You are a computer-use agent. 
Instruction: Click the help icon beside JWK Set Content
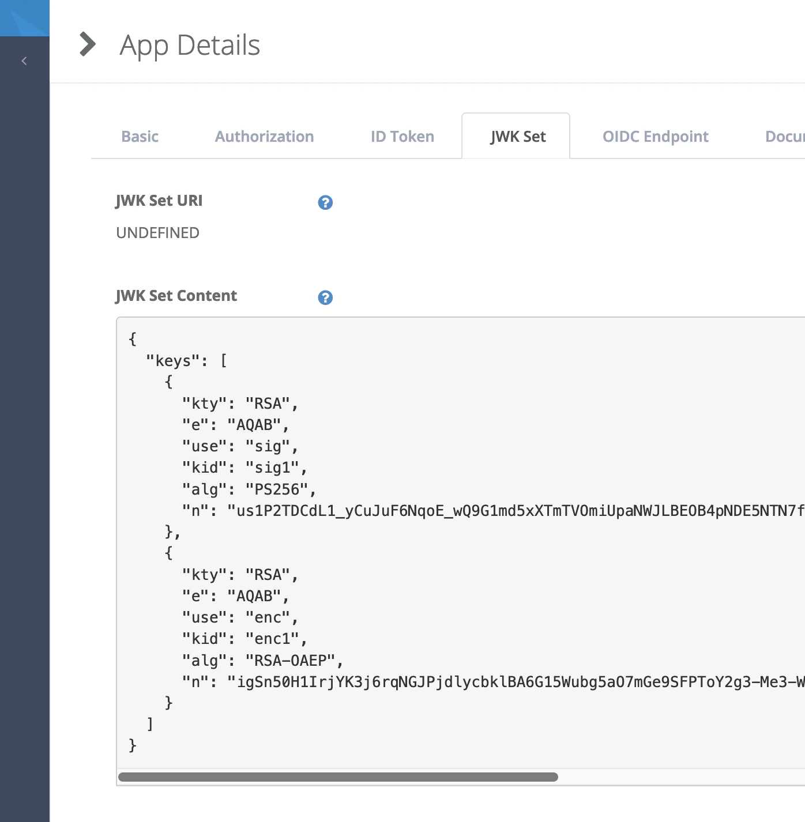click(325, 297)
